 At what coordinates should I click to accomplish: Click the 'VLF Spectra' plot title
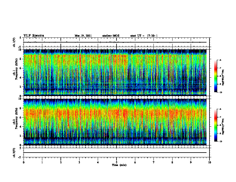tap(34, 36)
